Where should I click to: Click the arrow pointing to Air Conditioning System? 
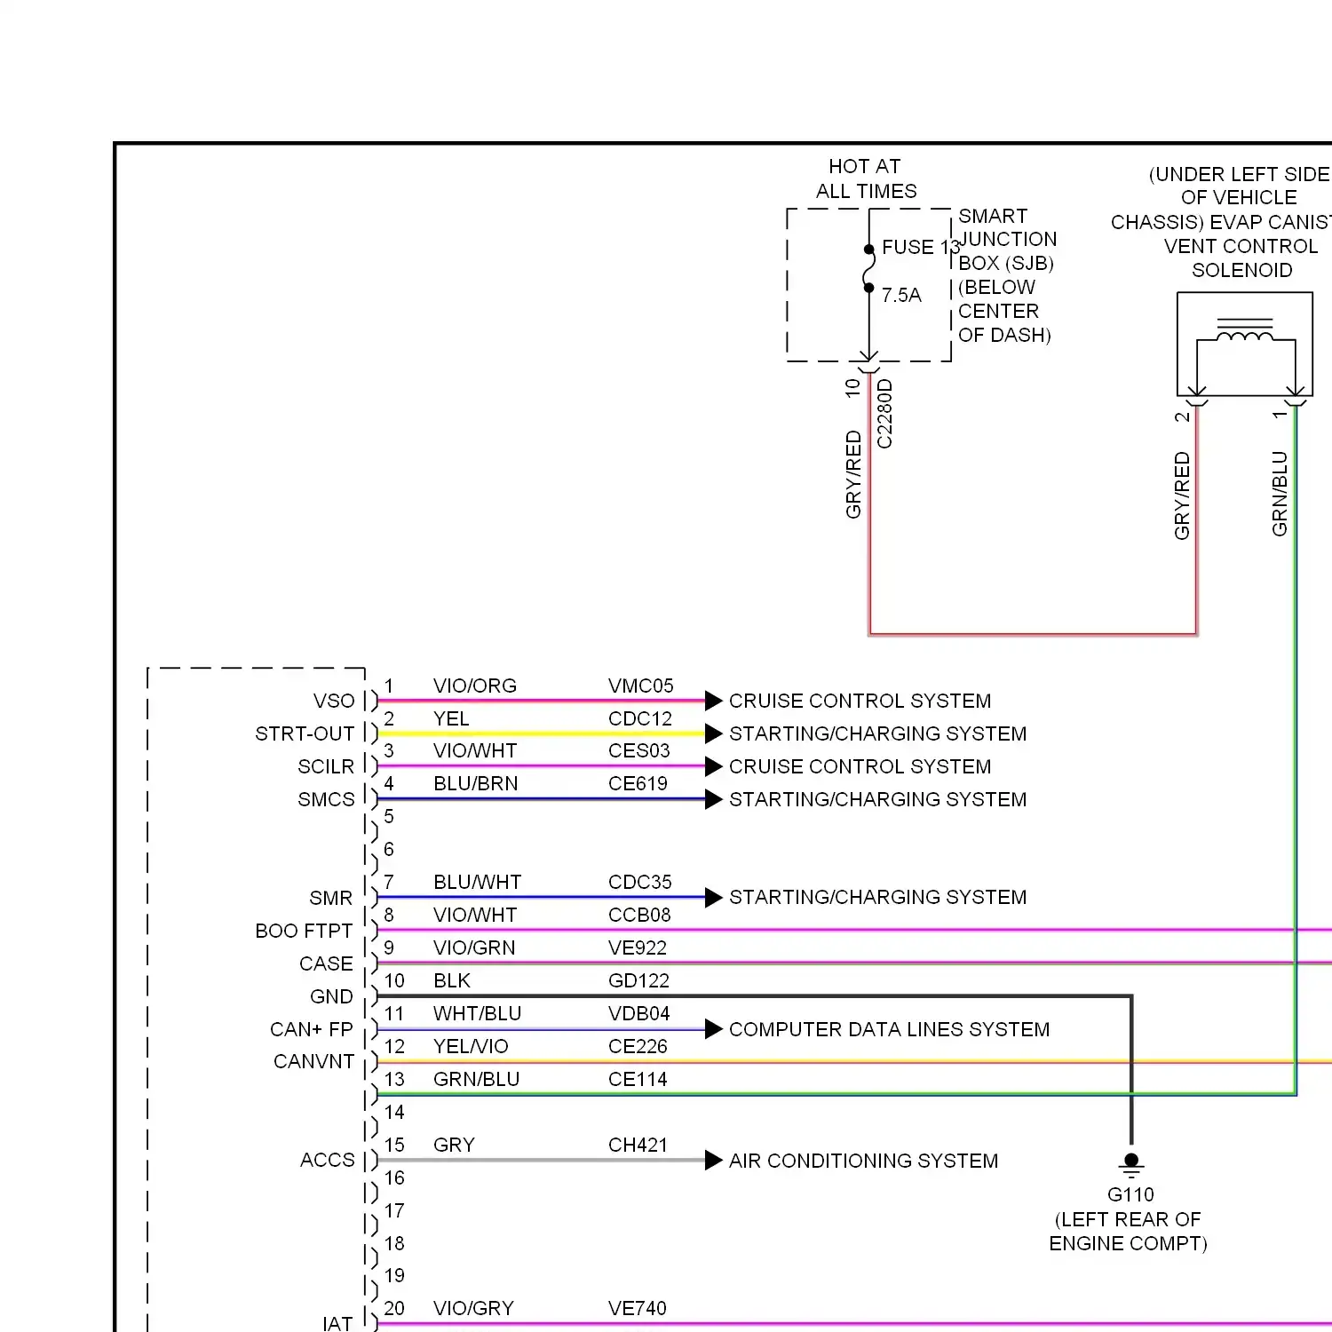pyautogui.click(x=714, y=1161)
